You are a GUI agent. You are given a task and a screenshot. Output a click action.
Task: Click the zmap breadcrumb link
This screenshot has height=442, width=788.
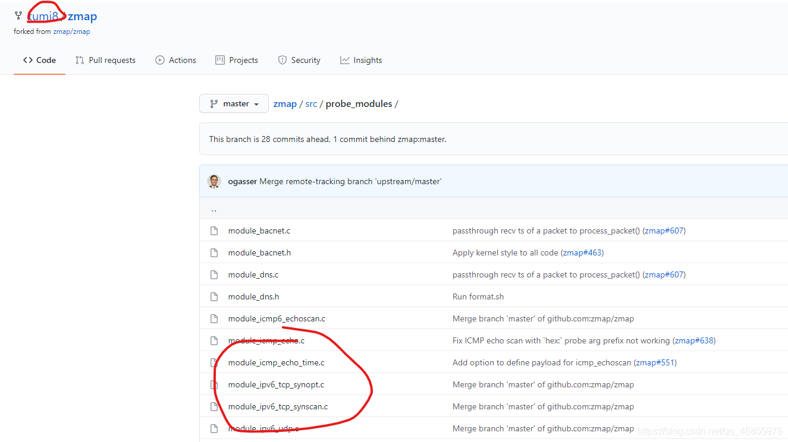coord(285,103)
